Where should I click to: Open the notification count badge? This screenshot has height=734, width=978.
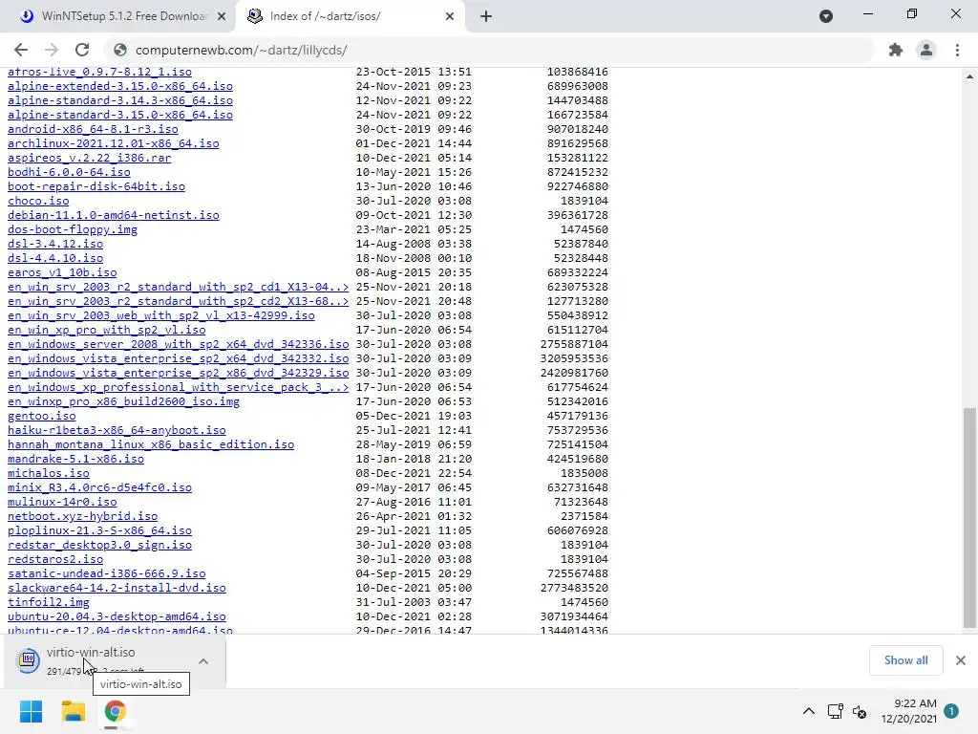pyautogui.click(x=951, y=710)
